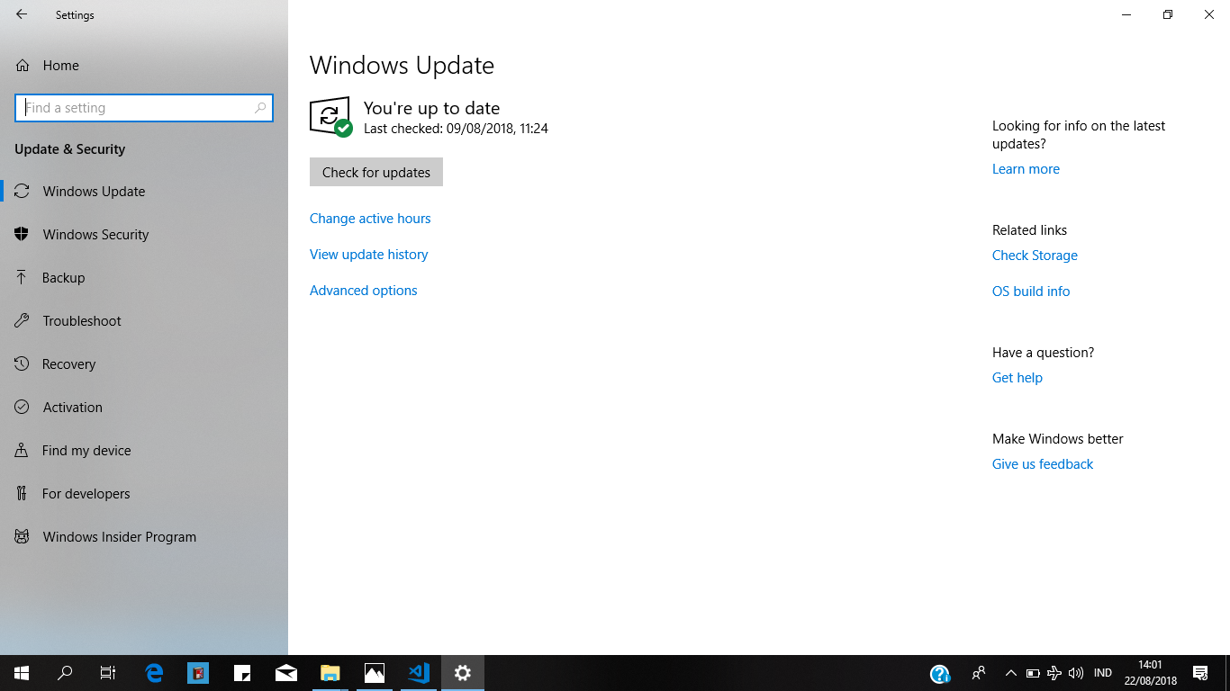Open taskbar search magnifier
The width and height of the screenshot is (1230, 691).
(65, 672)
